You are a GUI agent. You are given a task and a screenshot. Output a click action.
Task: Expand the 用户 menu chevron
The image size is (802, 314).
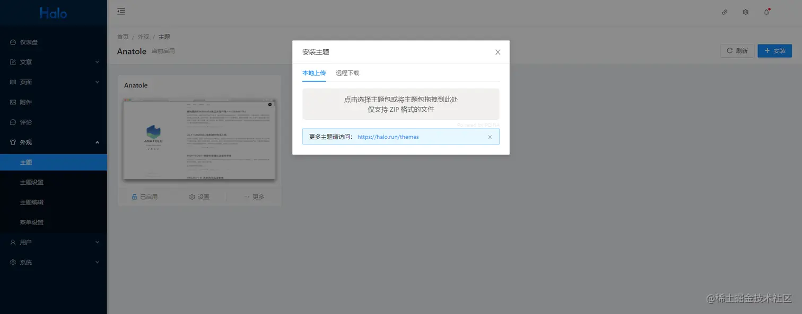(97, 242)
